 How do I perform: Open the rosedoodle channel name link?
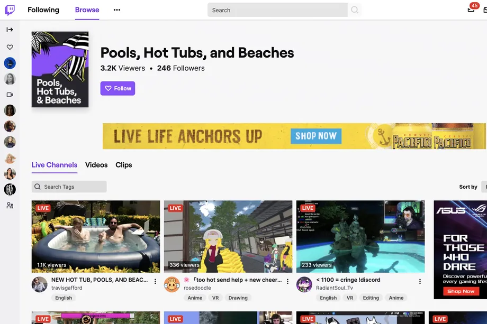tap(197, 288)
